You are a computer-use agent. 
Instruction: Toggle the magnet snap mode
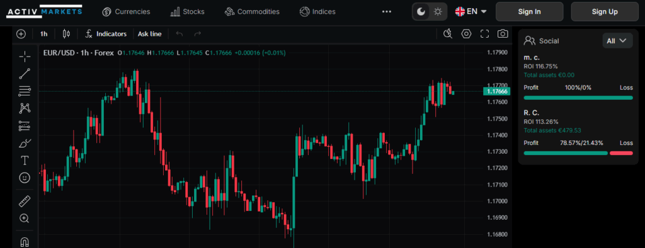(25, 242)
